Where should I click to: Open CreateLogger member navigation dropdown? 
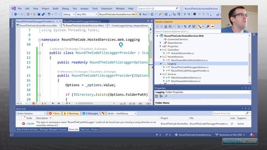click(130, 25)
